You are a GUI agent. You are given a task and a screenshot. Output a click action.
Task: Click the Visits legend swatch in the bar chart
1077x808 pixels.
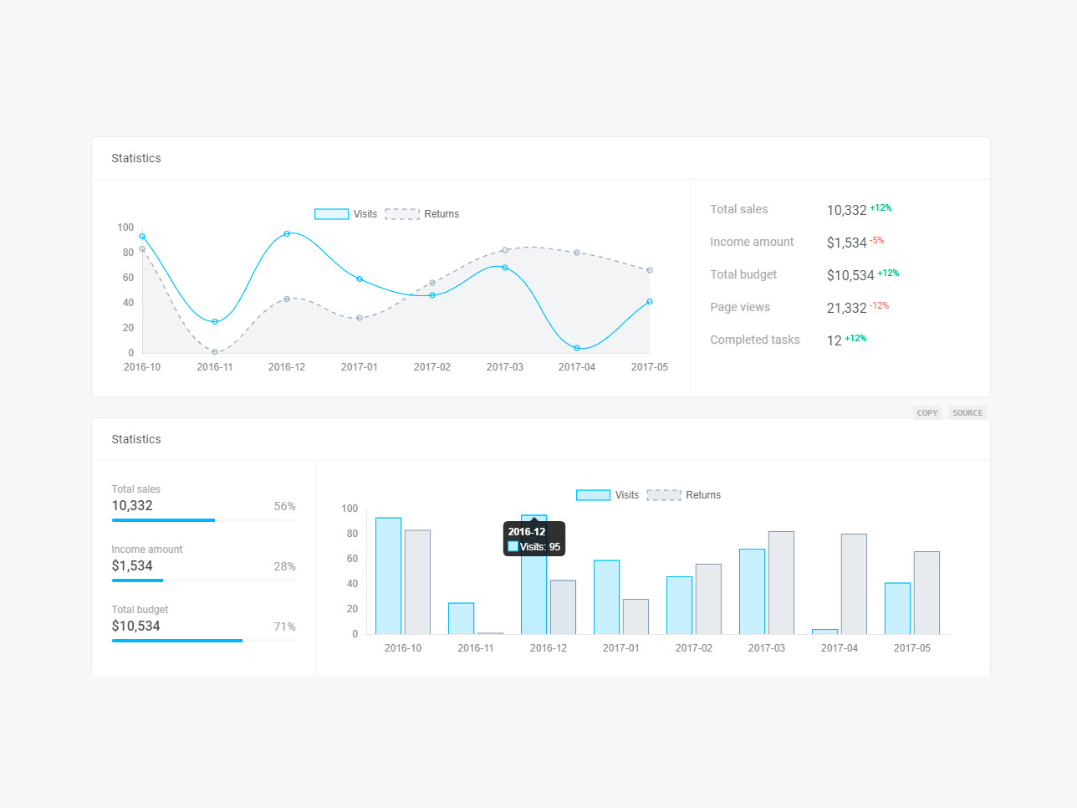tap(593, 495)
